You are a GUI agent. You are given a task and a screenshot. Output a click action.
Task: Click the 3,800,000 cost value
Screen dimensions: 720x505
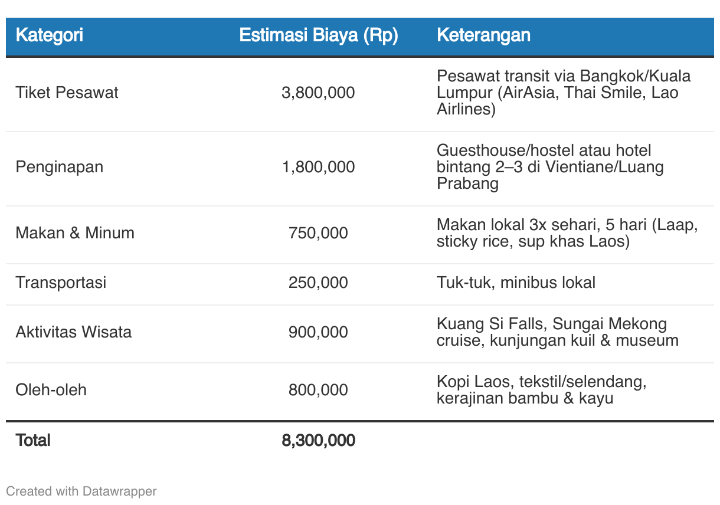tap(319, 93)
